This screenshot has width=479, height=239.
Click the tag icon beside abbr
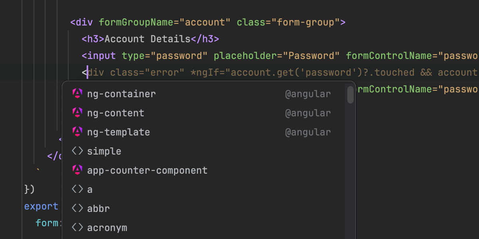(77, 208)
